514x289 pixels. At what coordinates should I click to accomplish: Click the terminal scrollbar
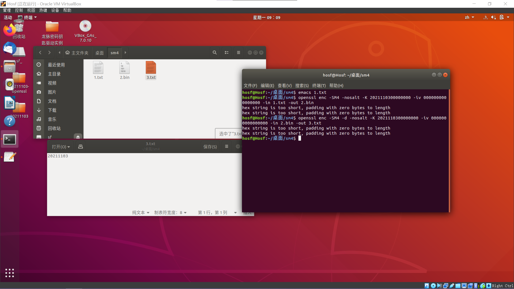click(449, 150)
